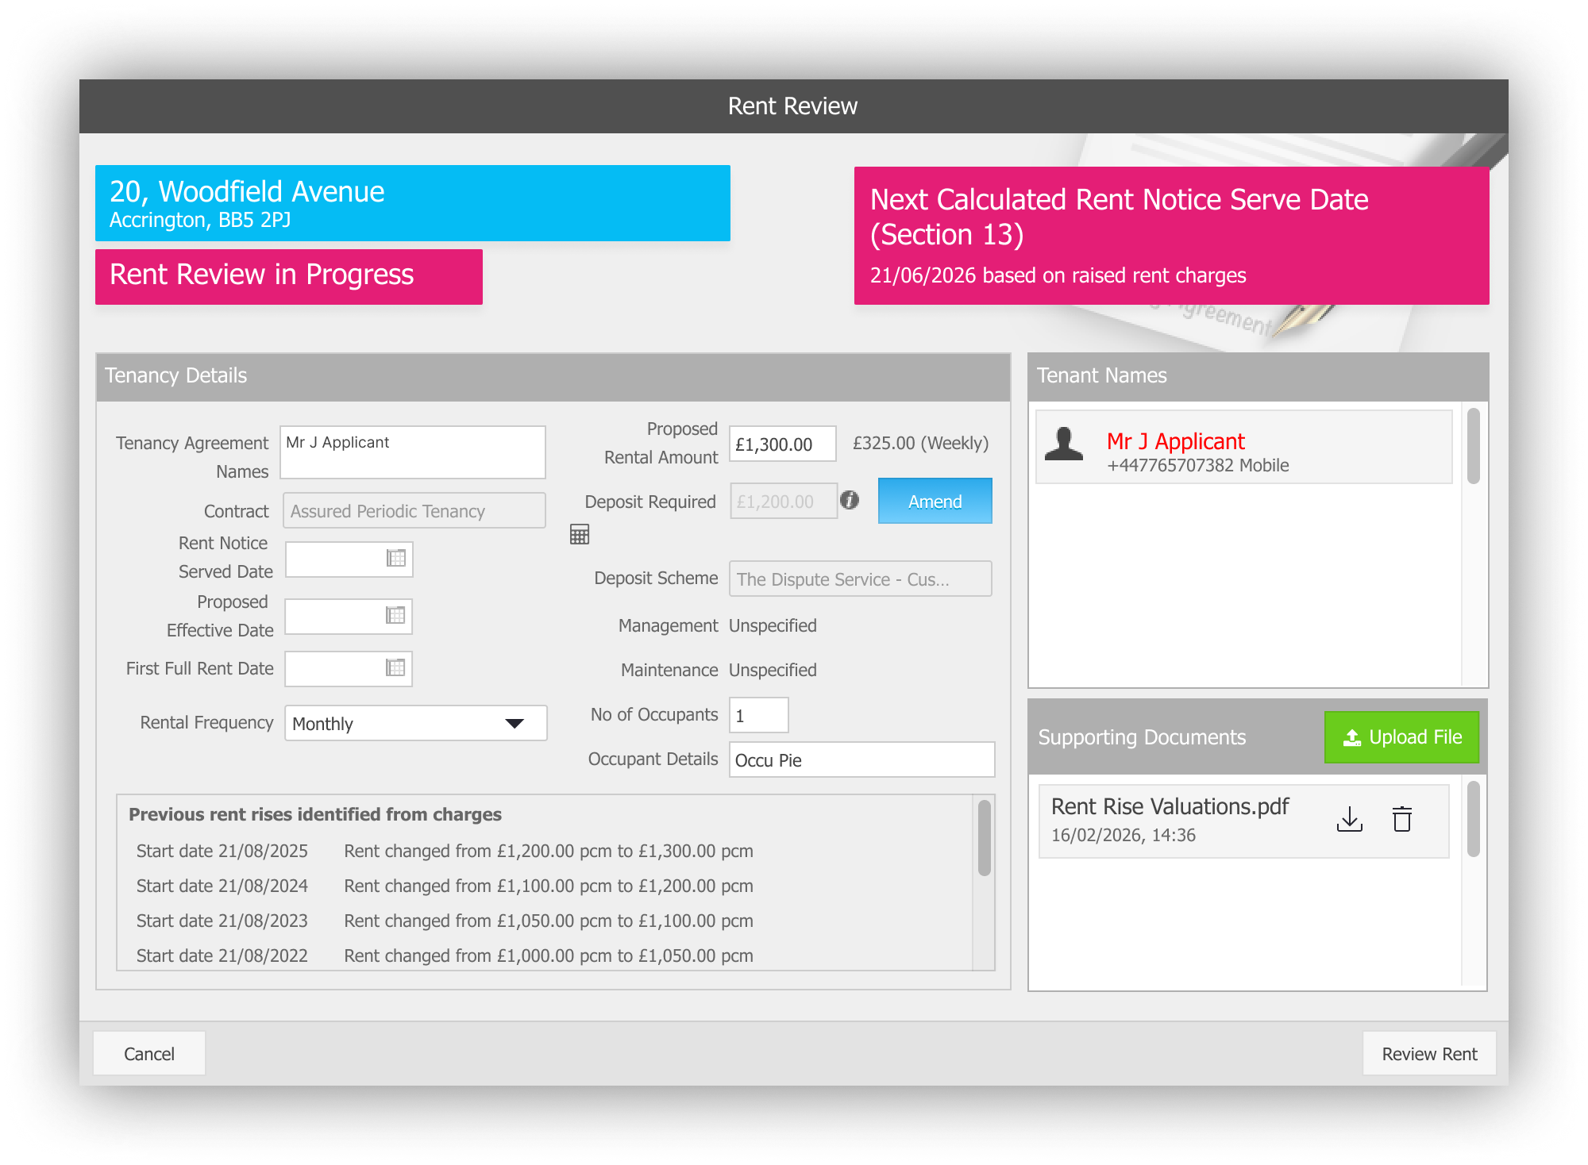Click the Tenant Names panel scrollbar
This screenshot has width=1588, height=1165.
point(1473,446)
